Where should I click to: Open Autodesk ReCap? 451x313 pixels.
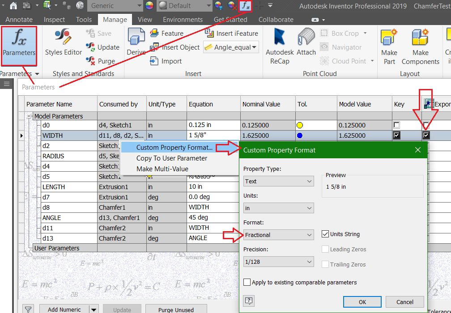280,46
